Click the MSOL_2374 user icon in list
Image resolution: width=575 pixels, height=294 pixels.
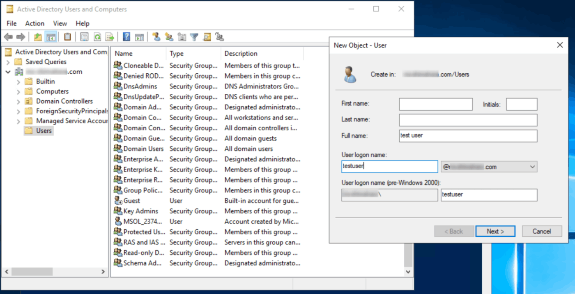click(118, 222)
